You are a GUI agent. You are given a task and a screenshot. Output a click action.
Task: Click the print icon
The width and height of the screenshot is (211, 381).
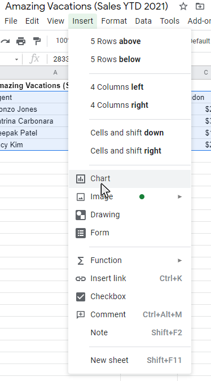pyautogui.click(x=21, y=41)
